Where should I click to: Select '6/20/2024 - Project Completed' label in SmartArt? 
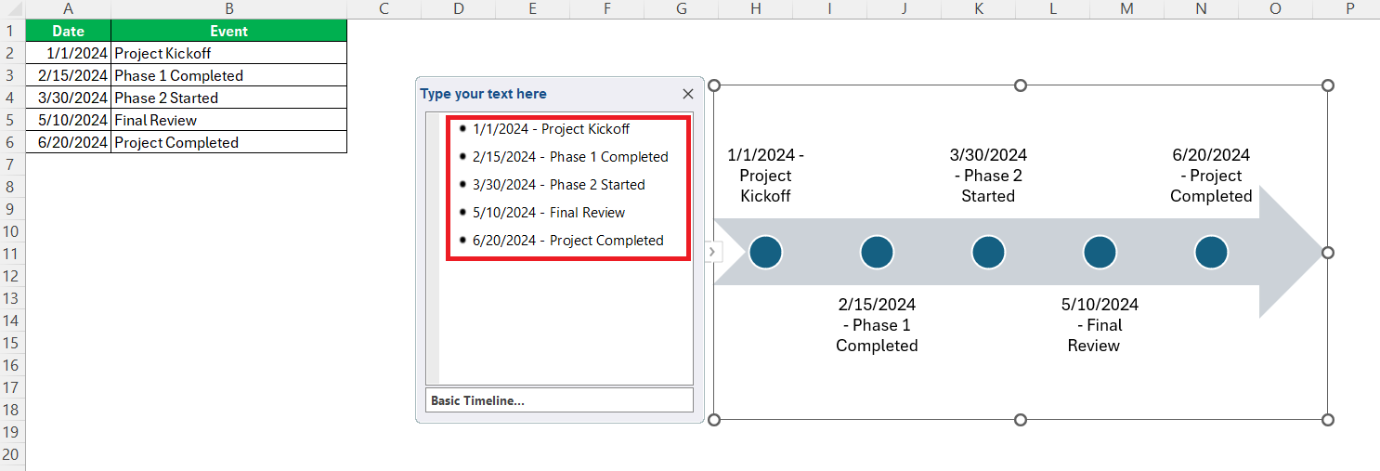point(1211,176)
